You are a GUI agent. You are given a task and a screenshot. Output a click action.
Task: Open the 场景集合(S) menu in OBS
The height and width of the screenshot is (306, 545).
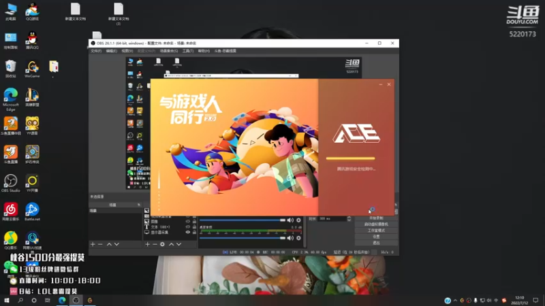point(169,51)
